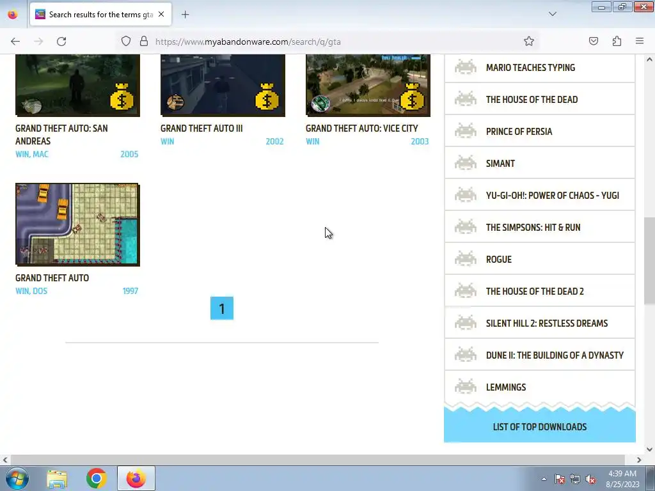Open Grand Theft Auto: San Andreas title link
Screen dimensions: 655x491
(61, 134)
